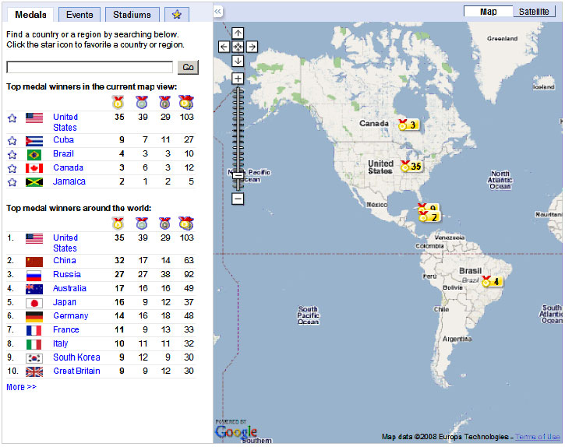
Task: Click United States medal marker showing 35
Action: tap(411, 166)
